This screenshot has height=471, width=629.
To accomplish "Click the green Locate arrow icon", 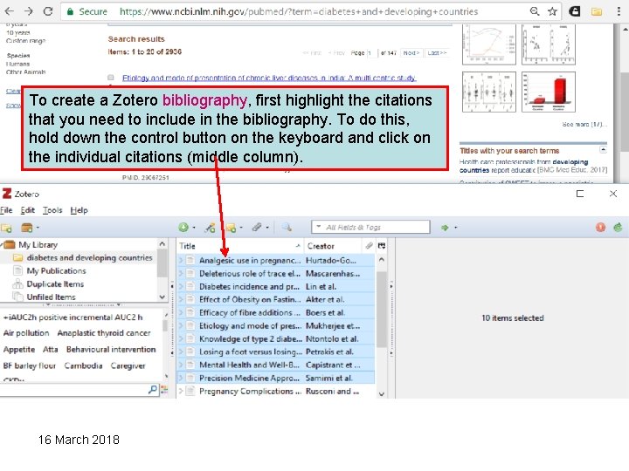I will click(x=445, y=228).
